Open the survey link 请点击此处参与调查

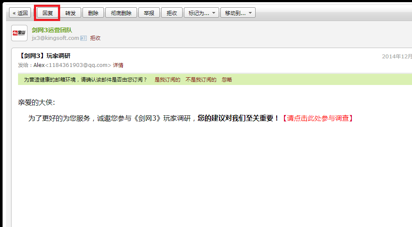[x=317, y=118]
